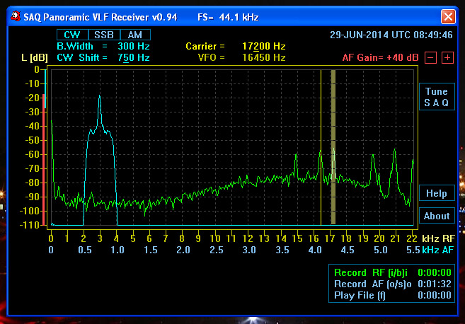Click the Carrier 17200 Hz value
Image resolution: width=465 pixels, height=324 pixels.
(263, 46)
